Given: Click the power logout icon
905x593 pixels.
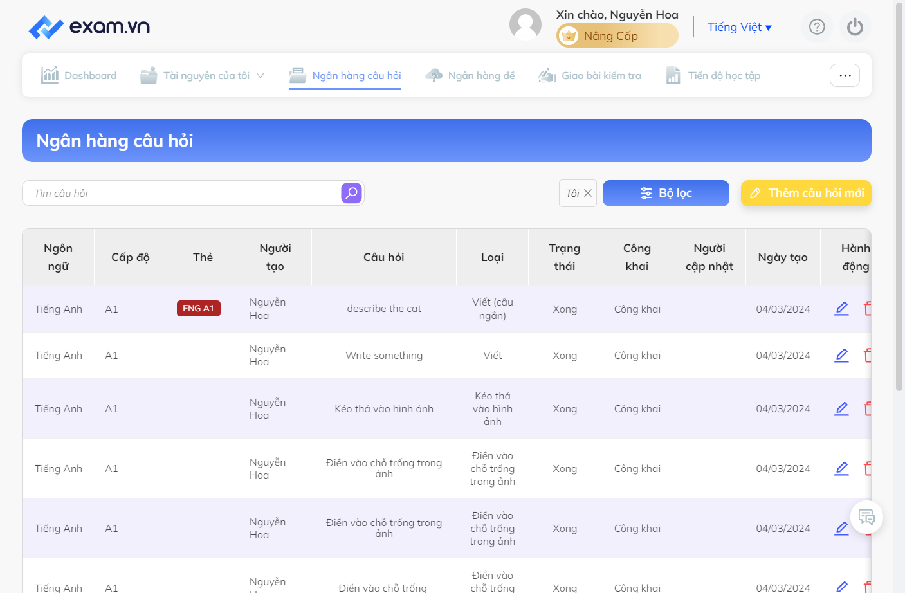Looking at the screenshot, I should tap(855, 27).
